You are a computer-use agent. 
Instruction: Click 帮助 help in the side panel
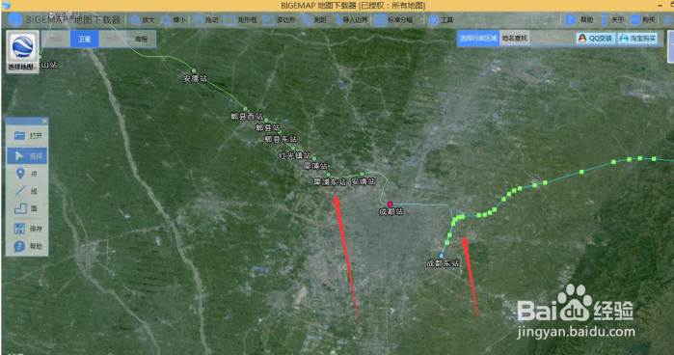(x=27, y=247)
